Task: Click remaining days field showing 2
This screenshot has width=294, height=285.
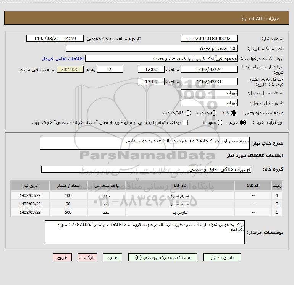Action: click(x=110, y=69)
